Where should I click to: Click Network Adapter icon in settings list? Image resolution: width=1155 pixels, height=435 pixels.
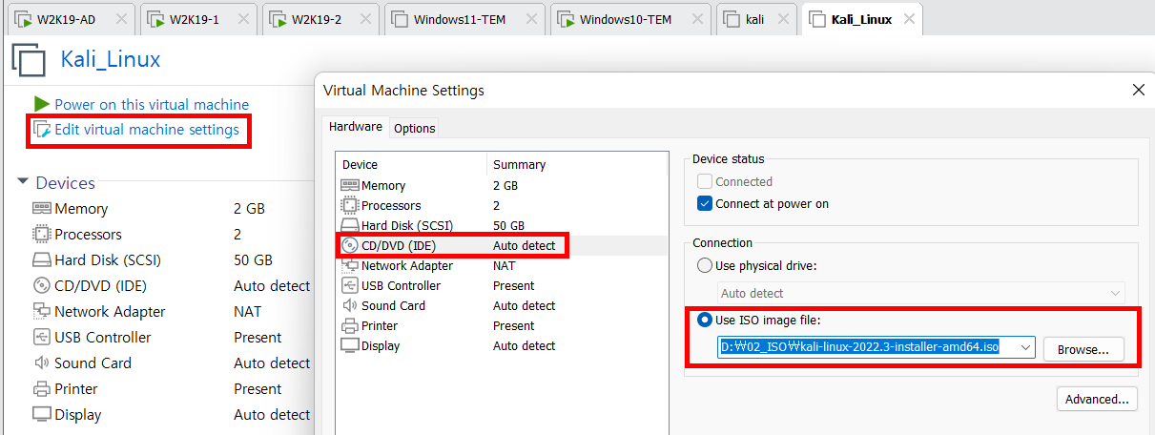coord(350,265)
